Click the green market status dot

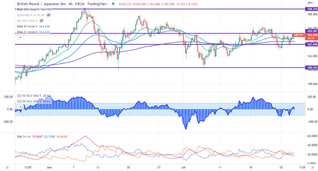click(x=113, y=4)
